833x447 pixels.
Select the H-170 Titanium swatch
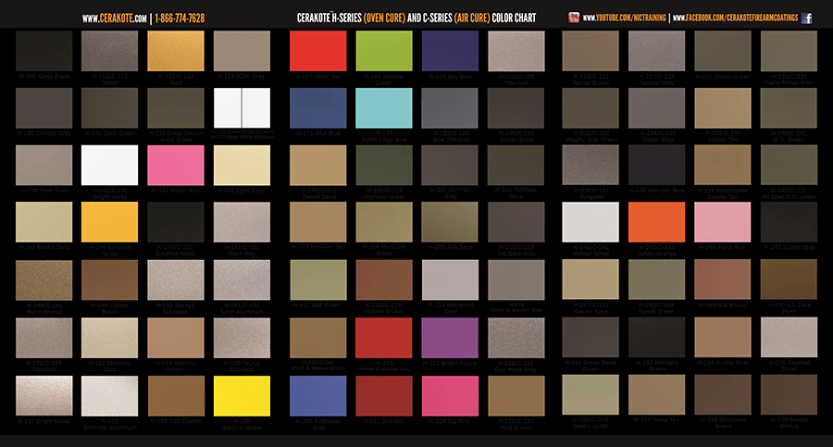(516, 51)
